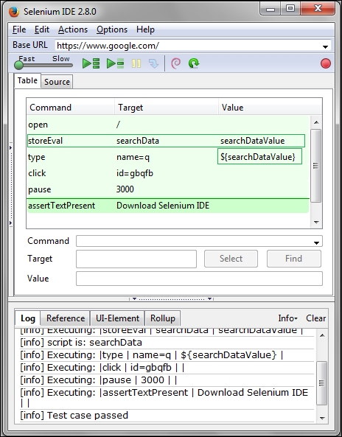The image size is (342, 437).
Task: Click the yellow Pause/Resume icon
Action: point(136,63)
